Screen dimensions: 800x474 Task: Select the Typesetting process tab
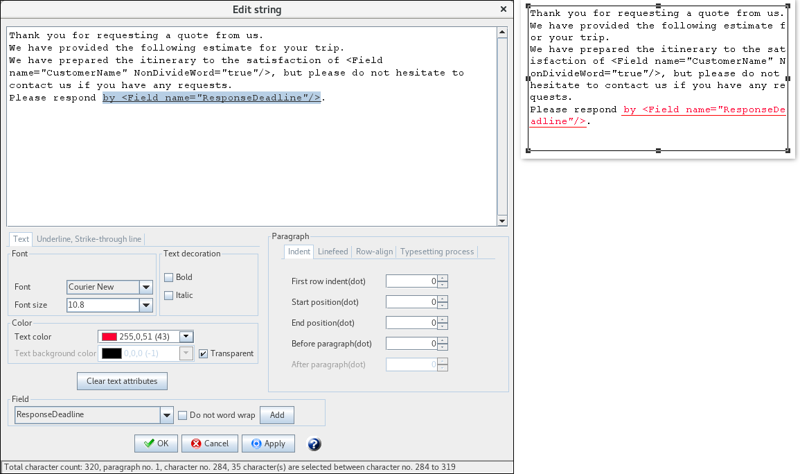pos(437,252)
